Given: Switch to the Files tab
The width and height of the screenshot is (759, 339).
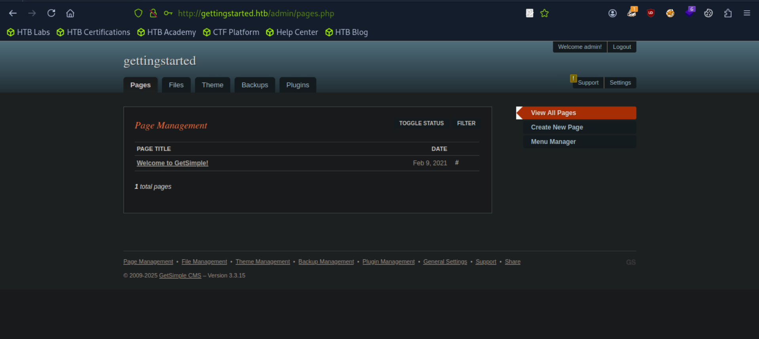Looking at the screenshot, I should pos(176,85).
